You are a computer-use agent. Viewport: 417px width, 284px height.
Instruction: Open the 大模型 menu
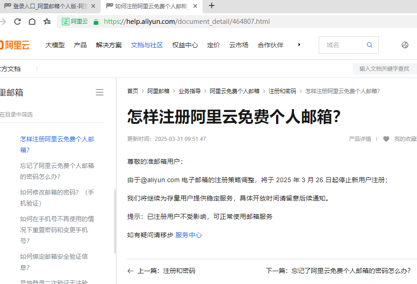55,45
